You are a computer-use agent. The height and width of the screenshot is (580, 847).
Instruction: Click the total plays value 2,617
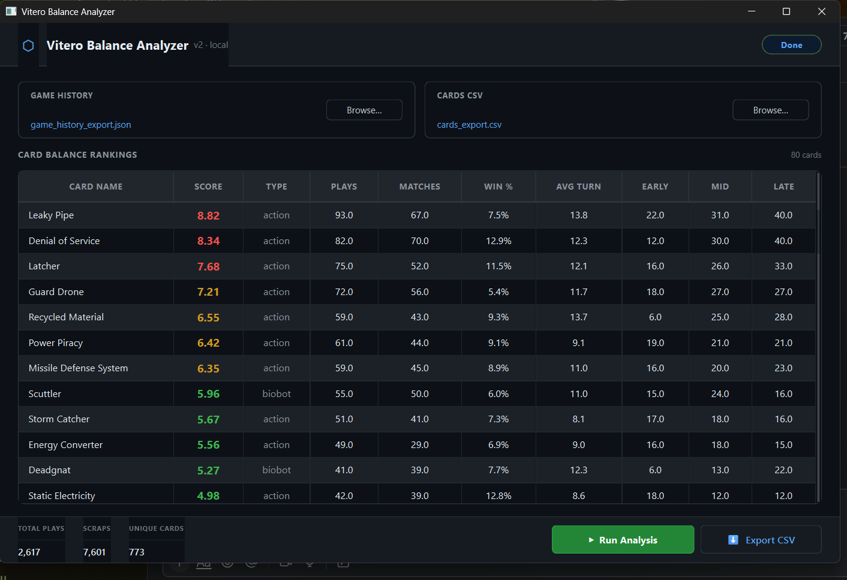[x=29, y=552]
